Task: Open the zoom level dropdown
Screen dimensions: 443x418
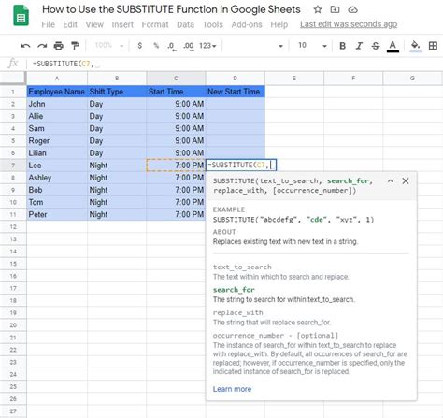Action: pyautogui.click(x=109, y=46)
